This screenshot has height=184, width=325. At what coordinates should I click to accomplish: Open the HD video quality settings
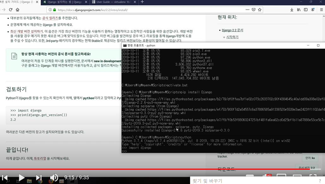point(267,176)
